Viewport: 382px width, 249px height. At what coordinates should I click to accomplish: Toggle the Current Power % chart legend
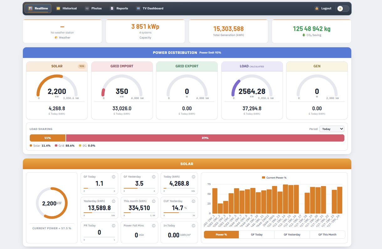click(x=274, y=178)
